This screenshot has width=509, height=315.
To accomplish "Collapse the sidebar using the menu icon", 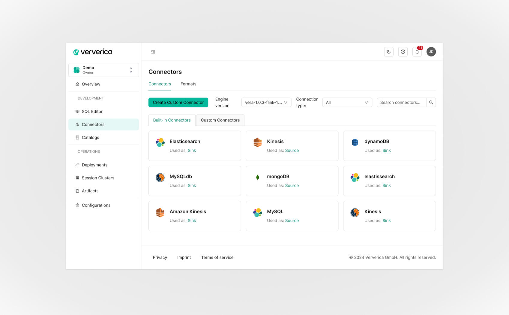I will (153, 52).
